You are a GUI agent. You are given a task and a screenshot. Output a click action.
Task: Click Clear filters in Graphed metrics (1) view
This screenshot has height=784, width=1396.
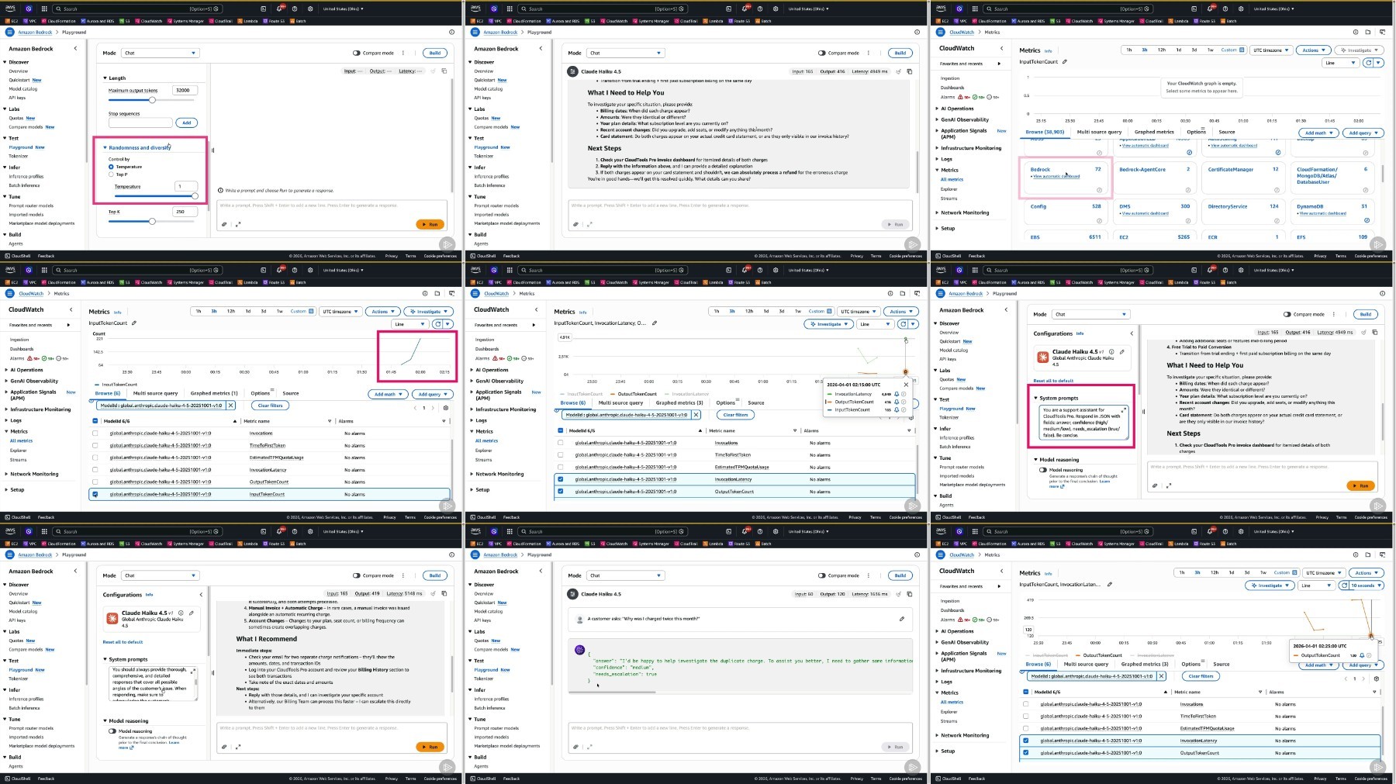point(270,406)
